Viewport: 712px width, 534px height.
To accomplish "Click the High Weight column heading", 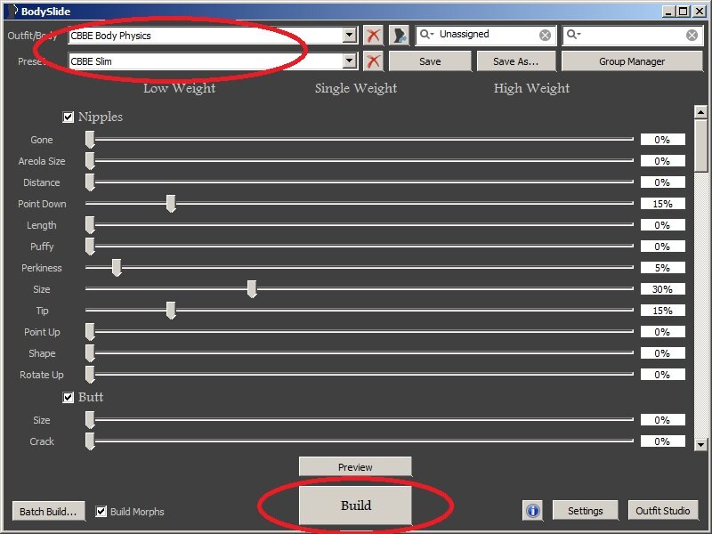I will [x=531, y=88].
